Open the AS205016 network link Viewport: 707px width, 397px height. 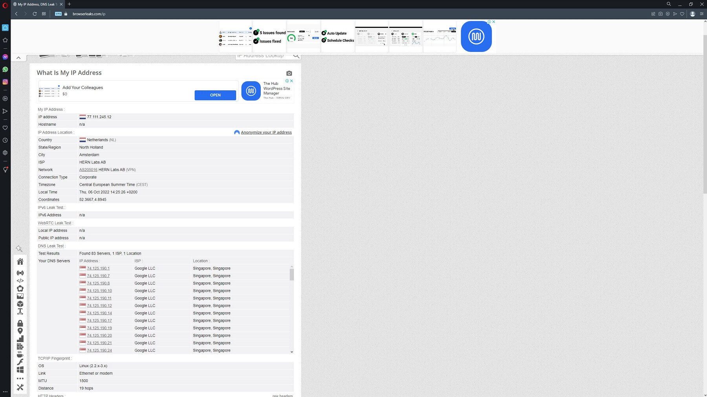tap(88, 170)
